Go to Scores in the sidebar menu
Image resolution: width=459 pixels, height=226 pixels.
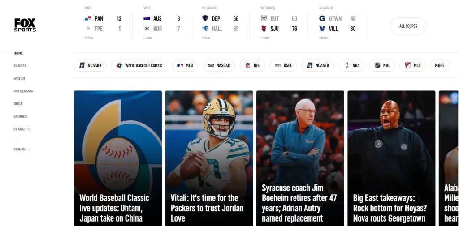click(20, 66)
